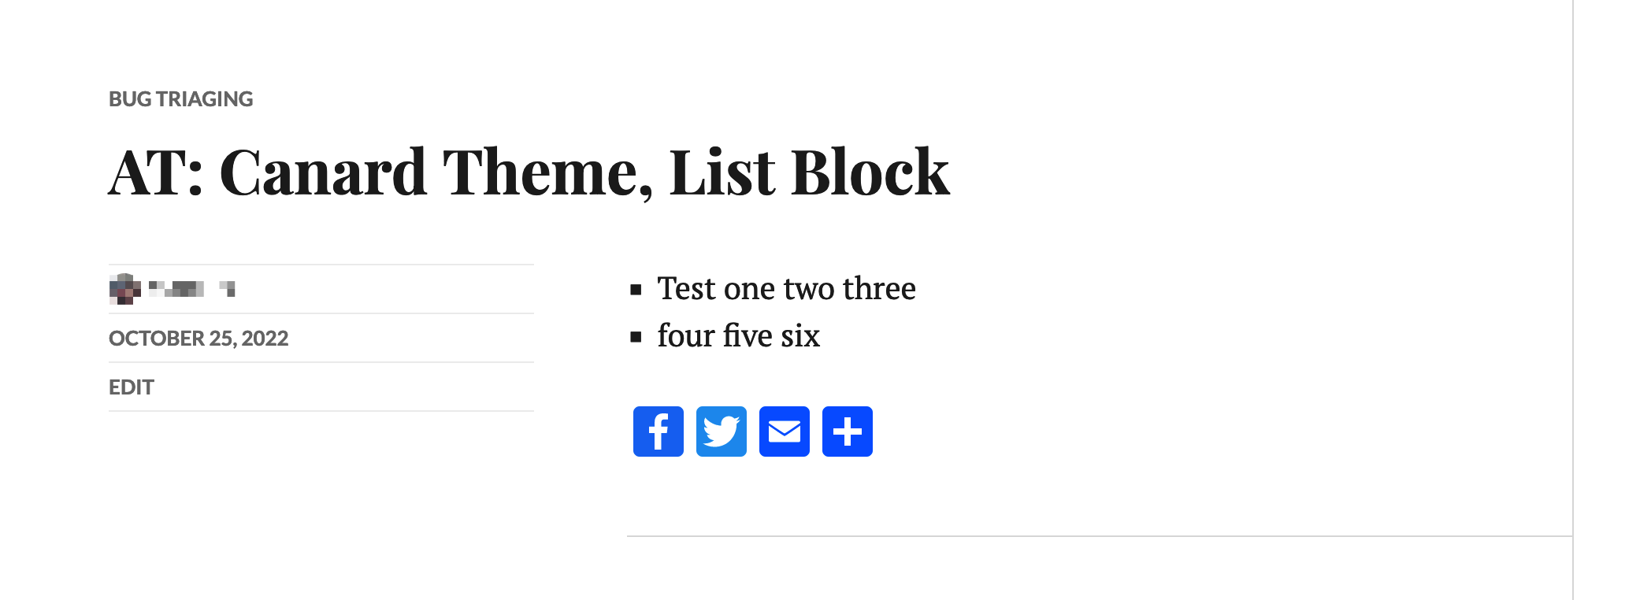This screenshot has height=600, width=1651.
Task: Select the Facebook share button
Action: [658, 431]
